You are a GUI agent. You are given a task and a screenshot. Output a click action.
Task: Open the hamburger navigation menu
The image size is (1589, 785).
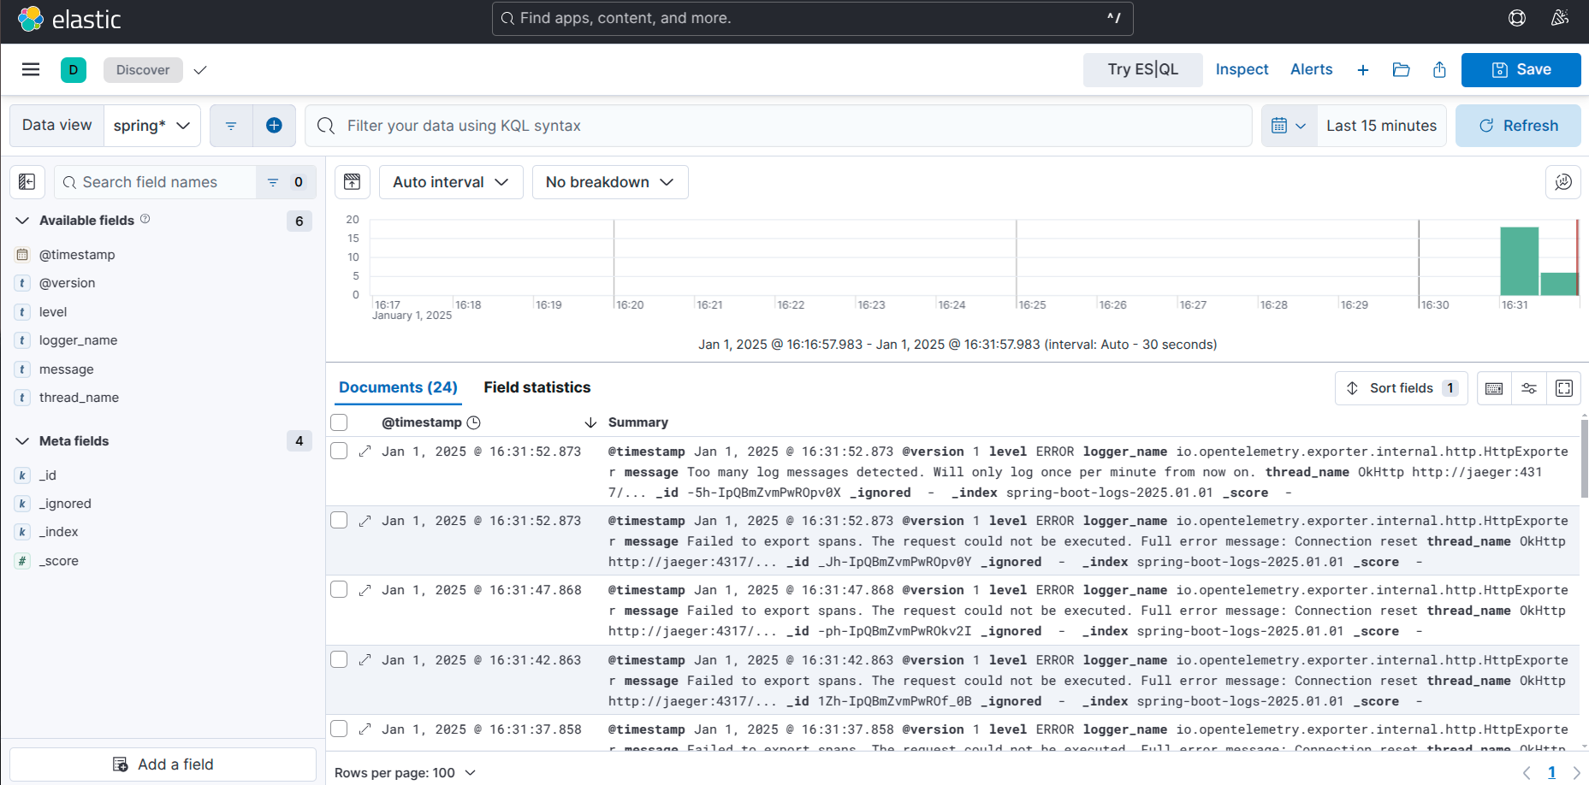tap(31, 69)
